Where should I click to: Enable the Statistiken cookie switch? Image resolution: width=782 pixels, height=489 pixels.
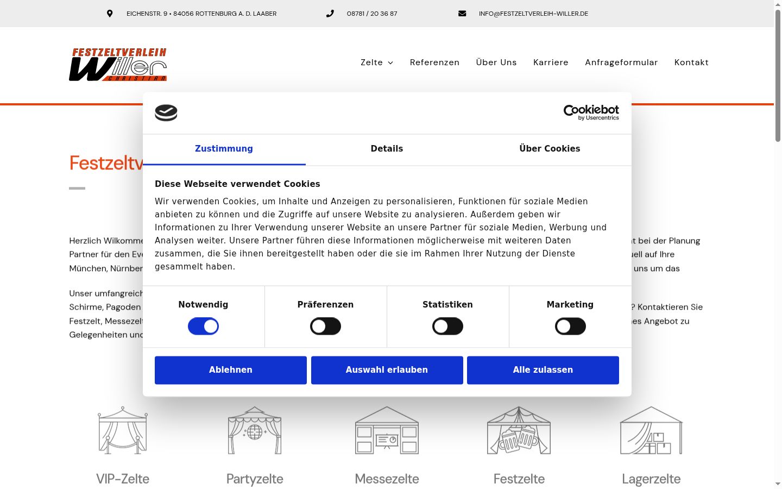tap(447, 327)
